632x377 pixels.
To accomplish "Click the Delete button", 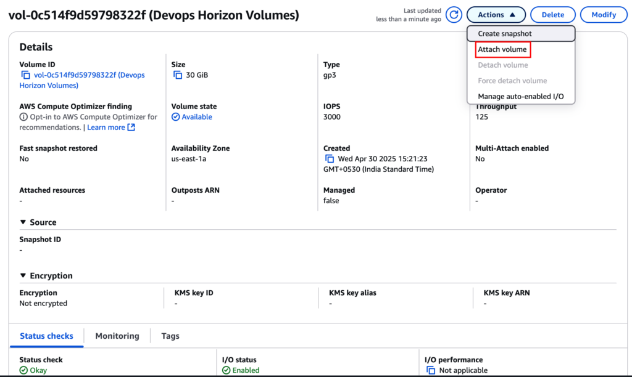I will click(552, 15).
